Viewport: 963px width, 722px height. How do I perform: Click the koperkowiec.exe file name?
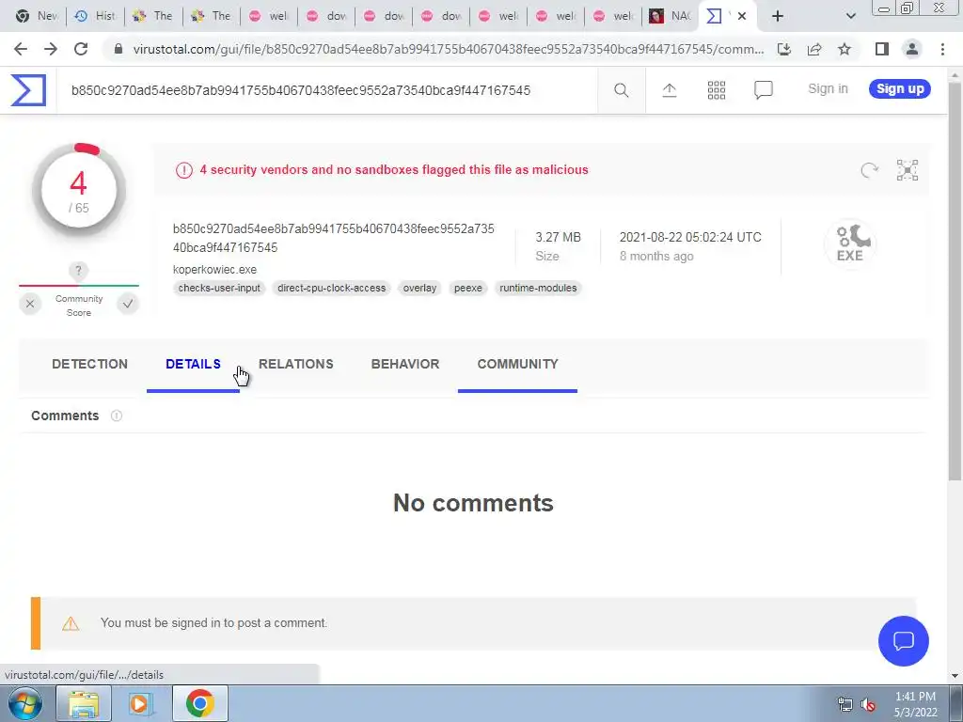(215, 270)
